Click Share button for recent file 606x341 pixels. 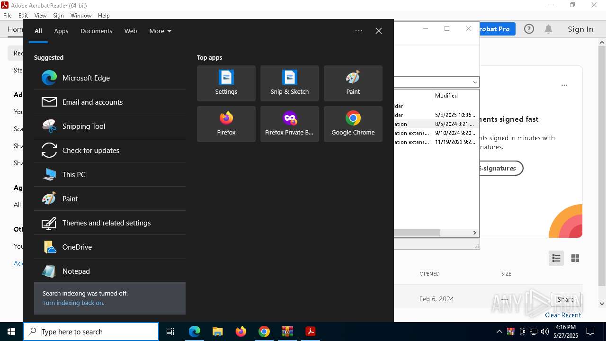(566, 299)
